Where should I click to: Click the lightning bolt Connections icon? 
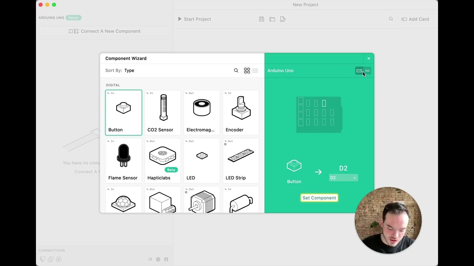(x=59, y=259)
